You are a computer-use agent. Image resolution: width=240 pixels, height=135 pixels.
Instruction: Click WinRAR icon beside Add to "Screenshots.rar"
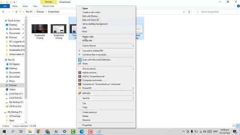(80, 76)
